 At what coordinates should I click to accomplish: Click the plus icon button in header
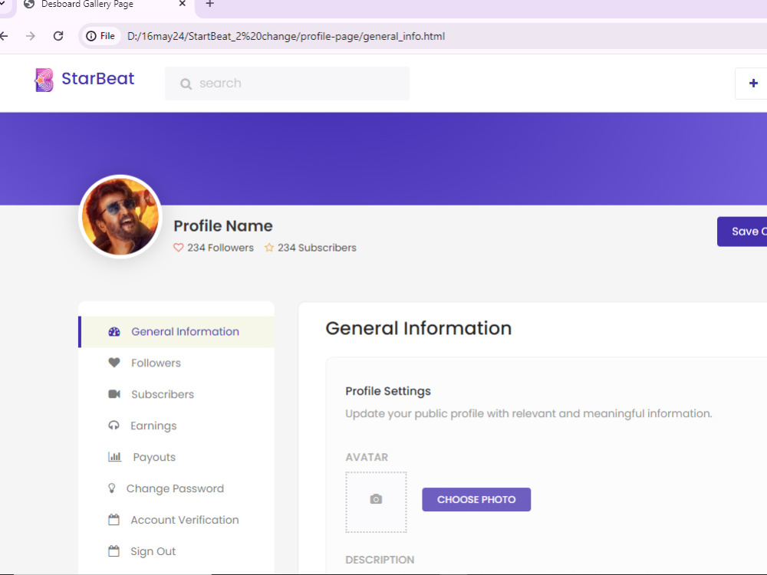pos(753,84)
